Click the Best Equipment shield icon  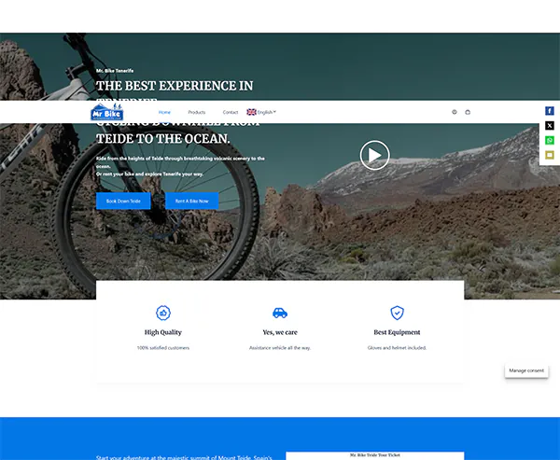coord(397,313)
